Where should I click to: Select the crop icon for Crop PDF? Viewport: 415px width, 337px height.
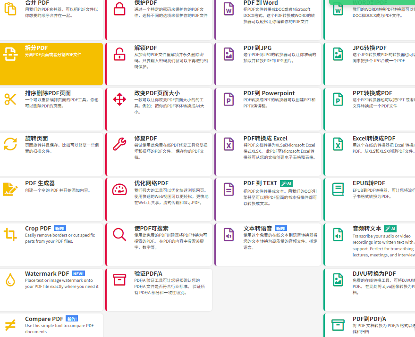[10, 234]
